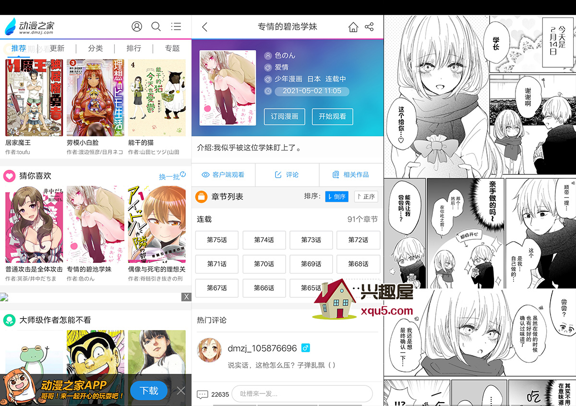The width and height of the screenshot is (576, 406).
Task: Sort chapters by 正序
Action: point(366,197)
